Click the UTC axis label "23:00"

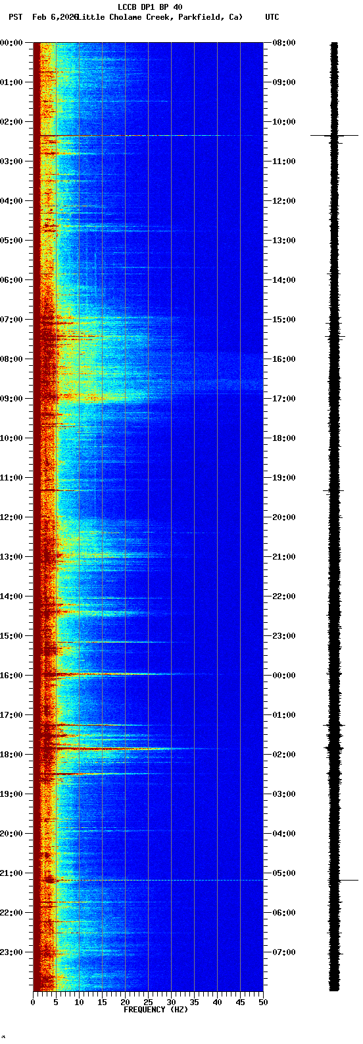[x=284, y=636]
